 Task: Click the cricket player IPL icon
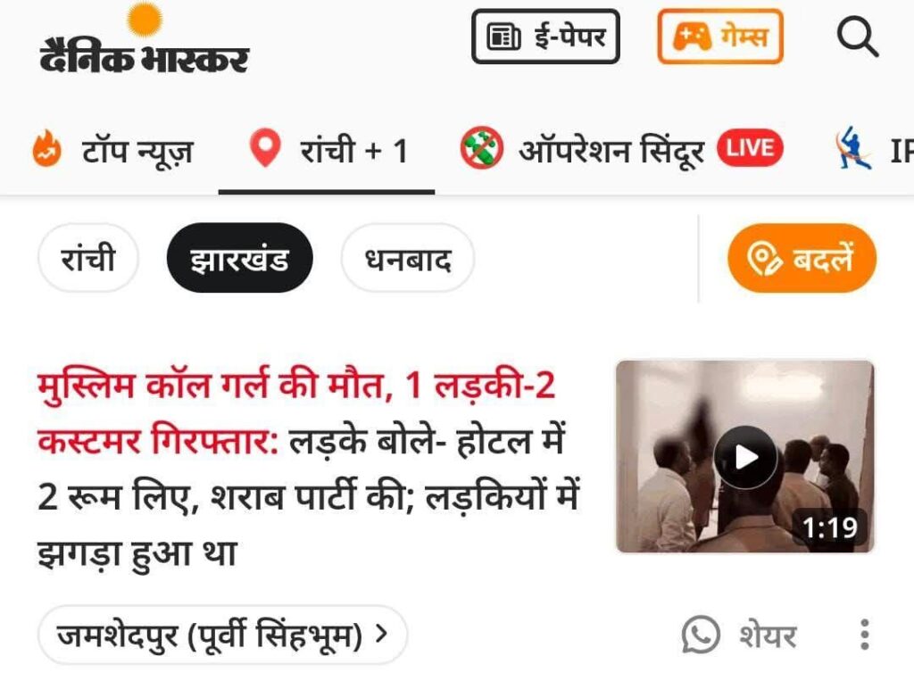pos(852,149)
